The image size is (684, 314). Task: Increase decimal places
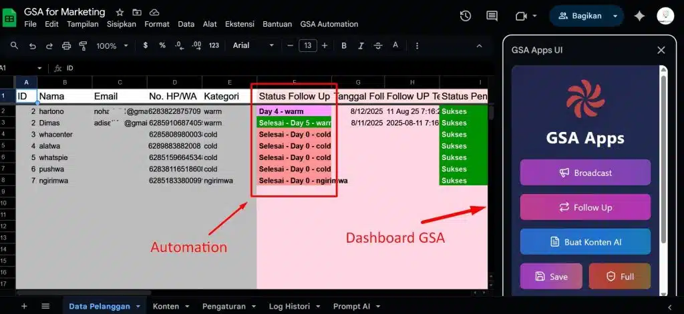click(x=196, y=45)
